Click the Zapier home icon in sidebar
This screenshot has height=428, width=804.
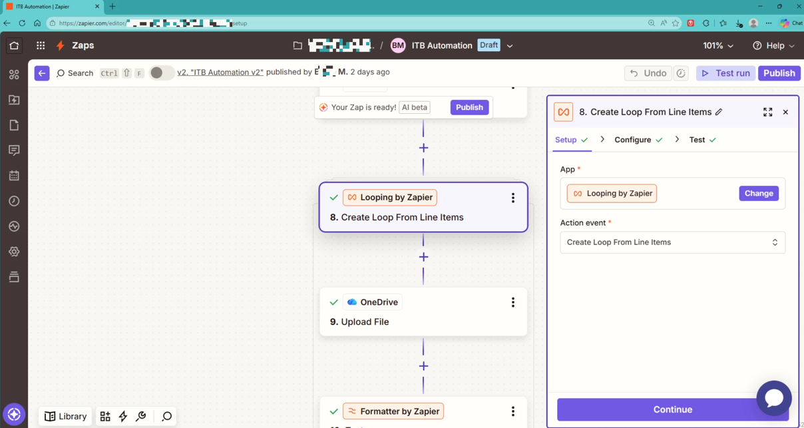pyautogui.click(x=14, y=46)
